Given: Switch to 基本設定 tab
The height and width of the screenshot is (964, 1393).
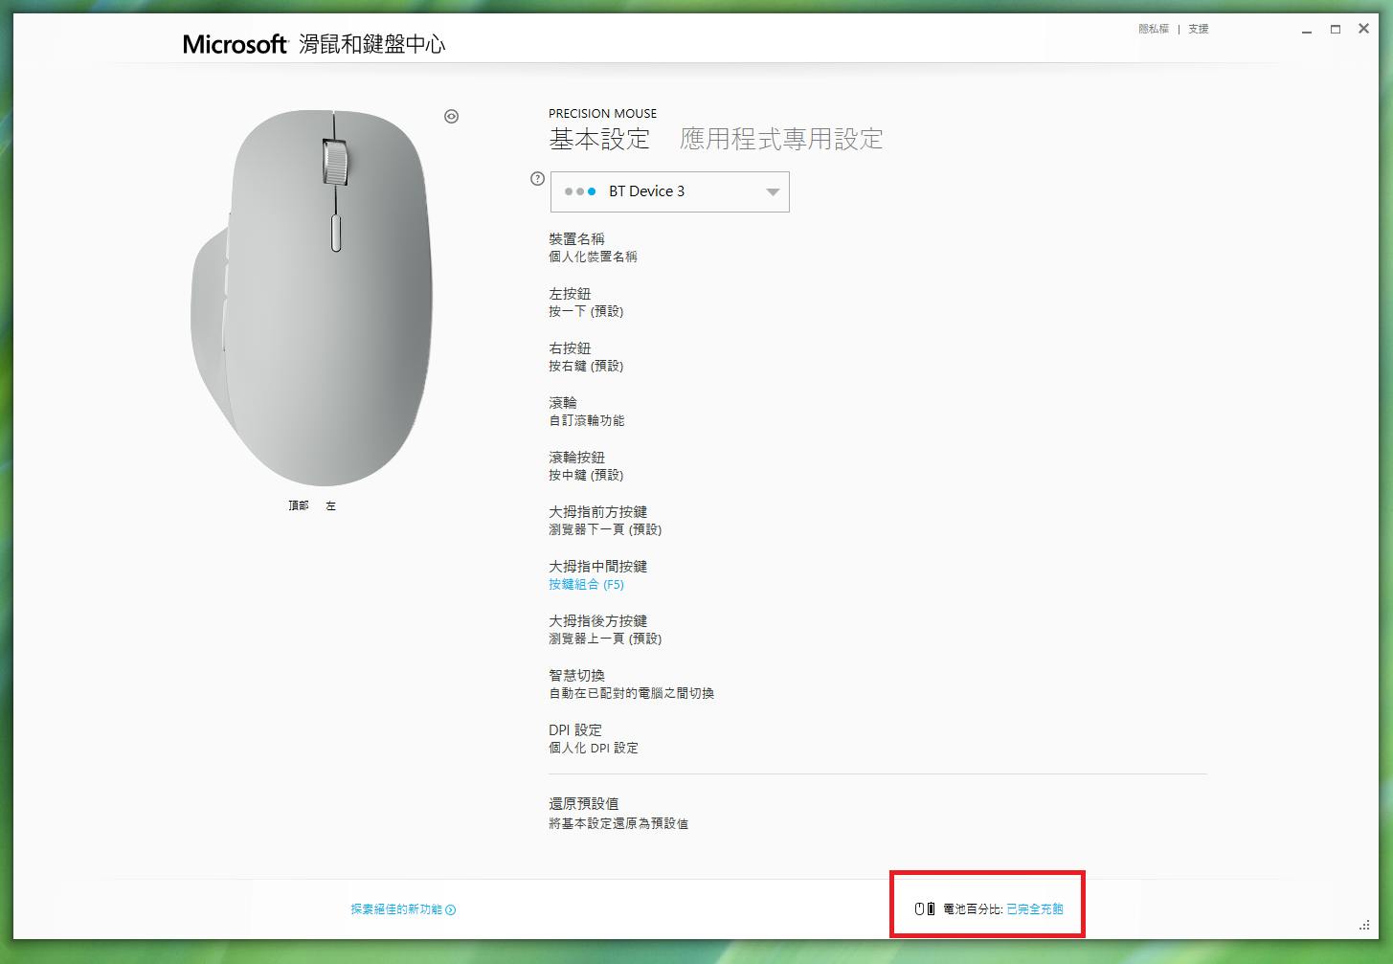Looking at the screenshot, I should point(599,139).
